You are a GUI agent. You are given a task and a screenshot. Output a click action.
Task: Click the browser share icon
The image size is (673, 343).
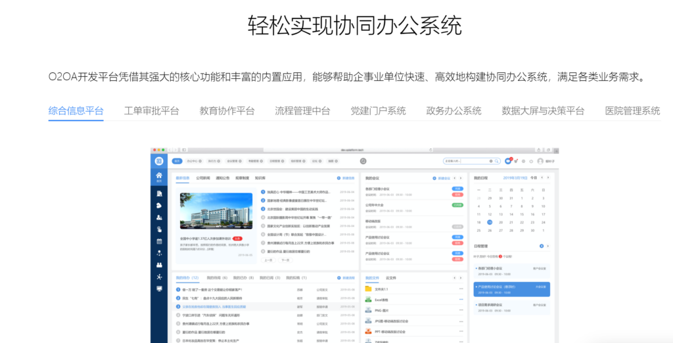(539, 150)
